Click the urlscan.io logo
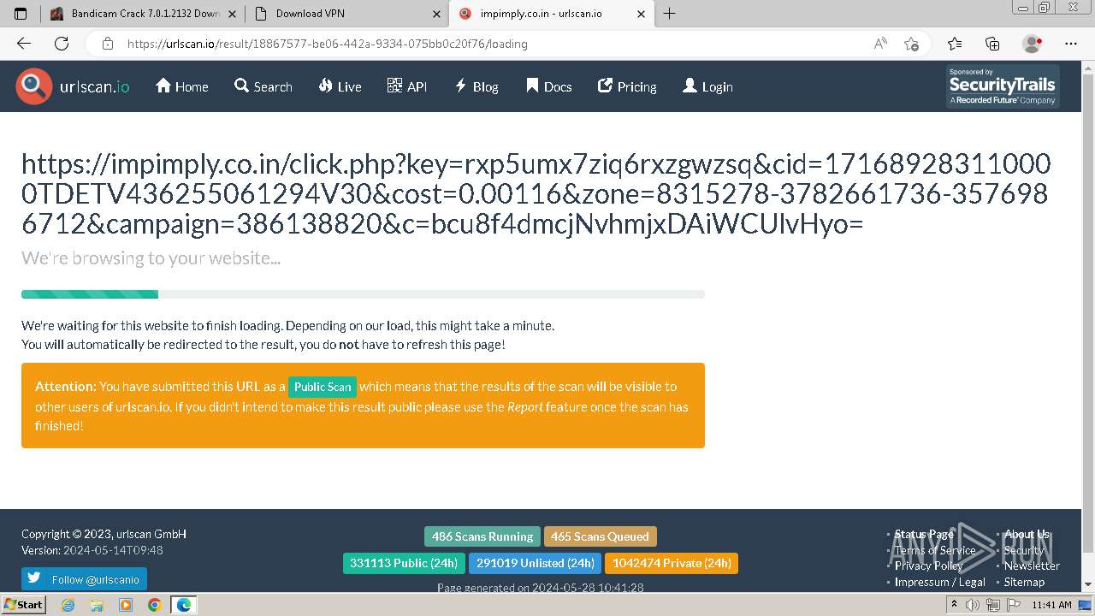 (73, 86)
